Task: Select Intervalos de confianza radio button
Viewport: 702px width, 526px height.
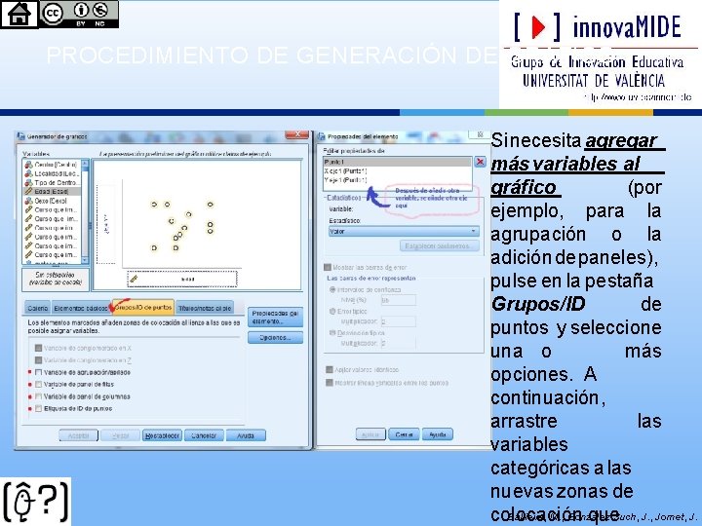Action: click(332, 290)
